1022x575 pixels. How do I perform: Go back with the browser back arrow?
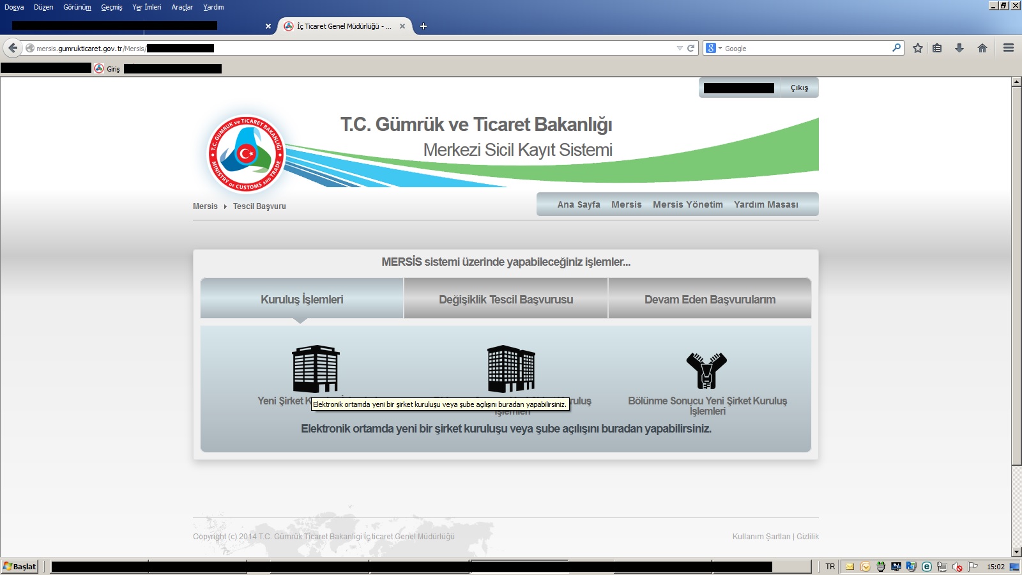click(13, 48)
